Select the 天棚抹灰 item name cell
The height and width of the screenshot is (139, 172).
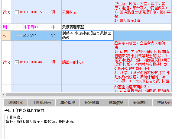pos(88,12)
